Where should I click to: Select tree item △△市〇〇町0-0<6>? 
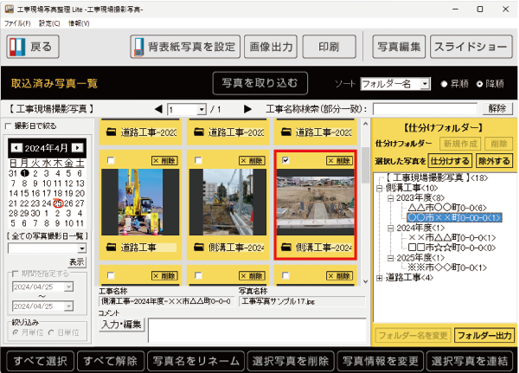447,208
